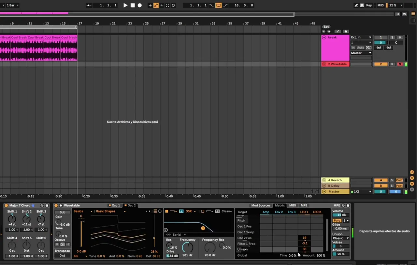Open Master 1/2 output dropdown

click(x=361, y=191)
